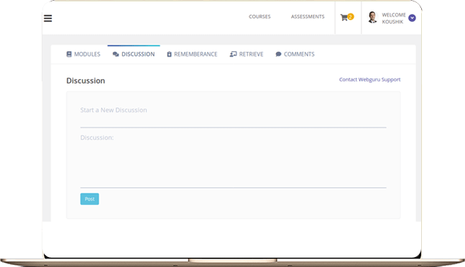This screenshot has height=267, width=465.
Task: Open the Welcome Koushik menu
Action: pyautogui.click(x=394, y=18)
